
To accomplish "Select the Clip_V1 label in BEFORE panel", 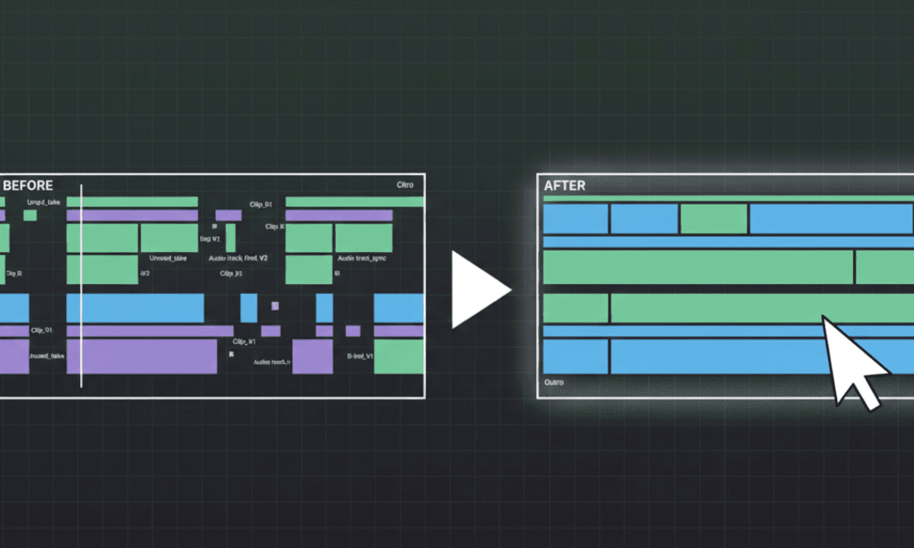I will coord(245,340).
